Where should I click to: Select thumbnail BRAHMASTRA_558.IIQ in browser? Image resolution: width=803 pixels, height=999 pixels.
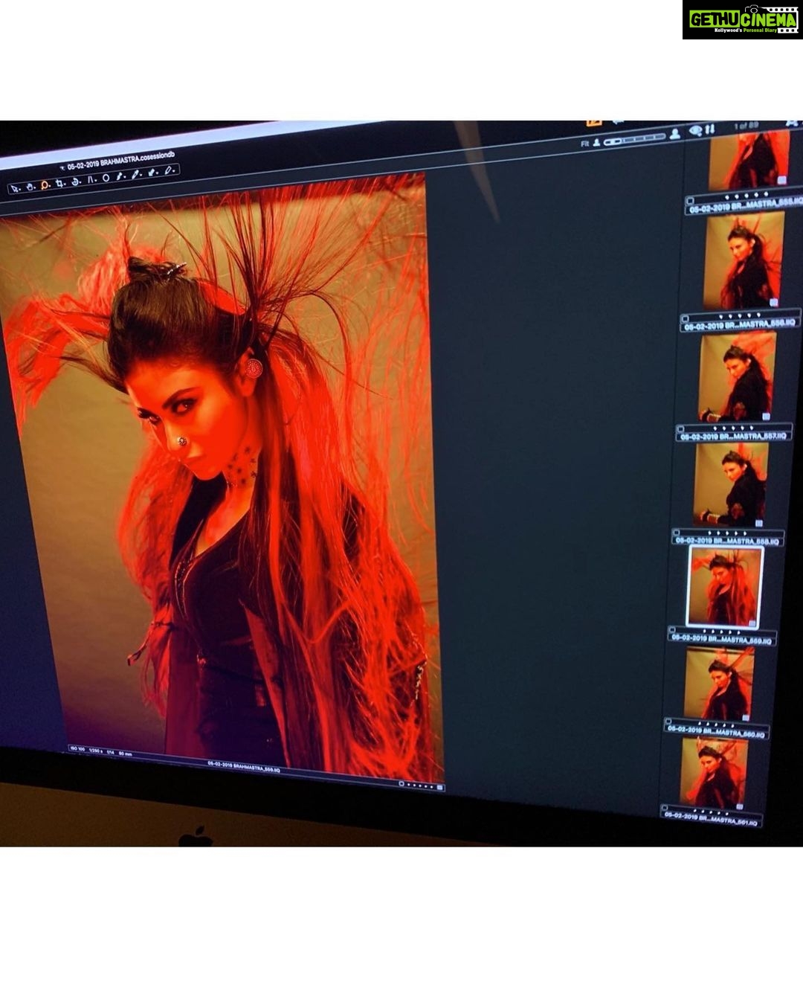coord(730,485)
